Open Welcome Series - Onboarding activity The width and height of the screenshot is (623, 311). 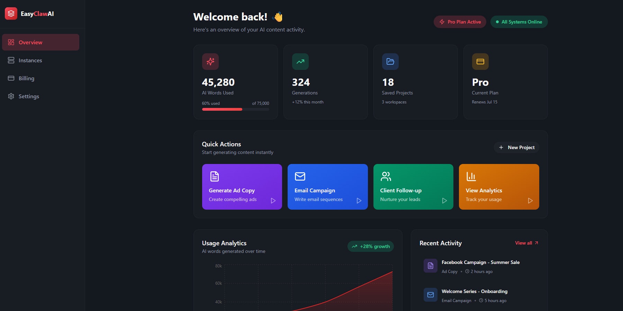pyautogui.click(x=479, y=295)
